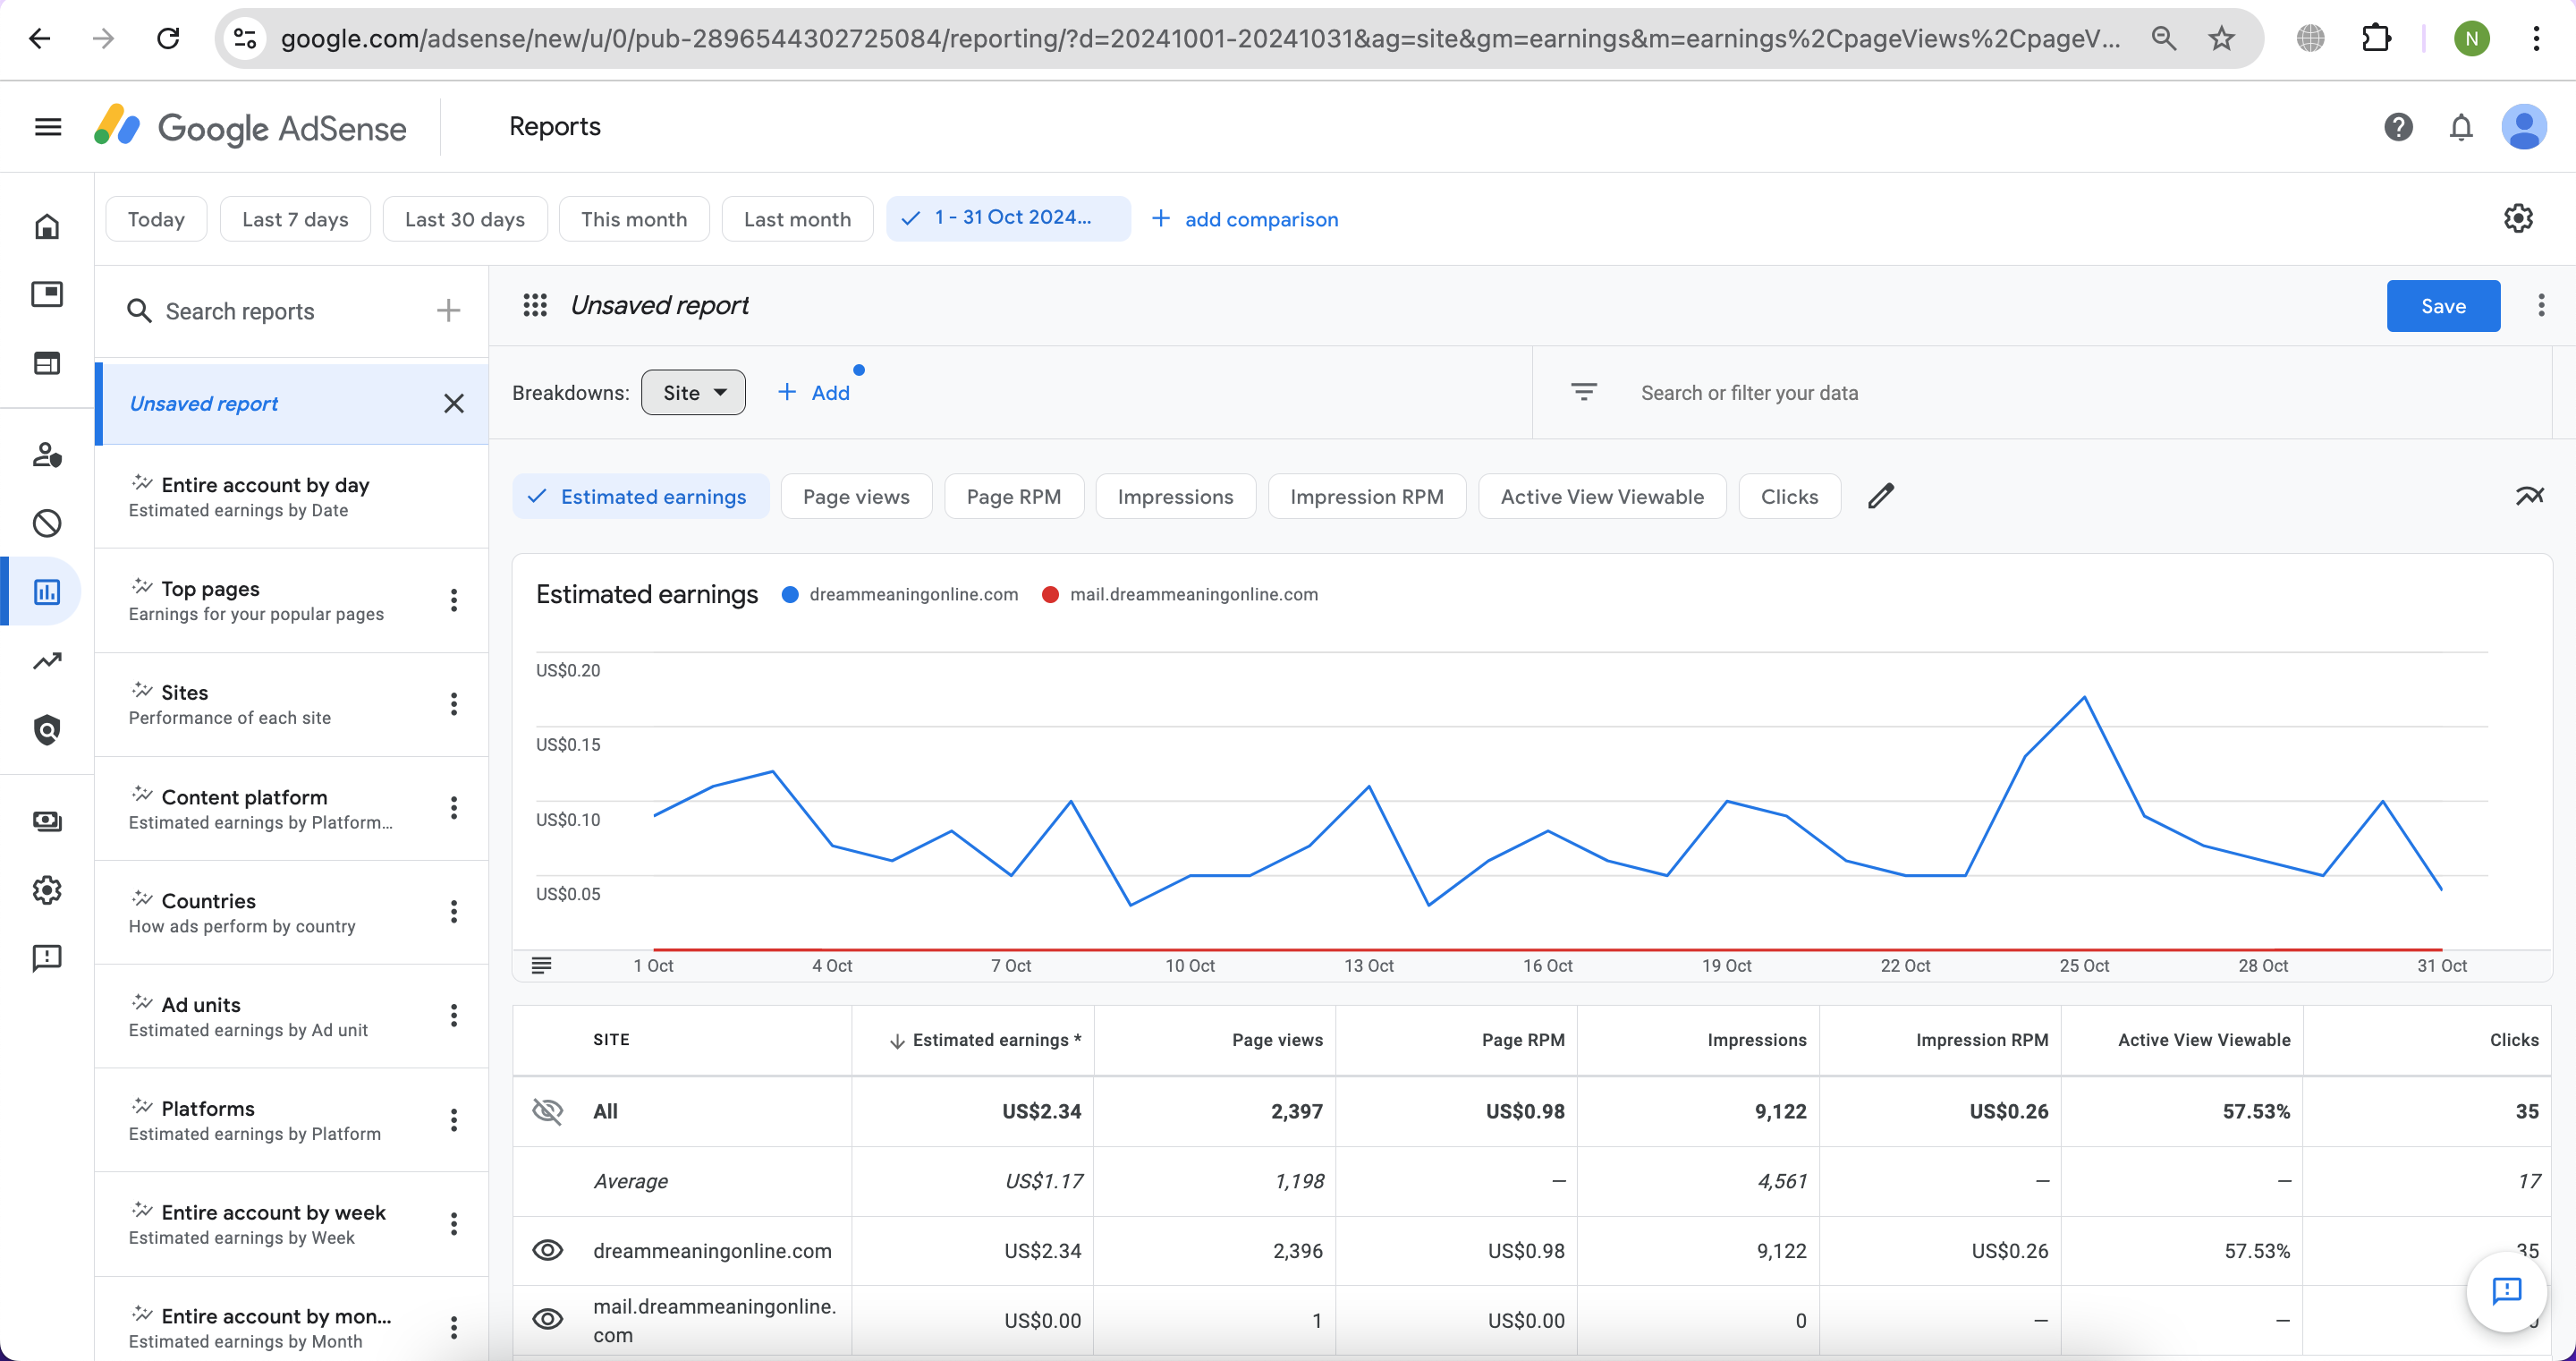2576x1361 pixels.
Task: Open options for Top pages report
Action: [x=454, y=600]
